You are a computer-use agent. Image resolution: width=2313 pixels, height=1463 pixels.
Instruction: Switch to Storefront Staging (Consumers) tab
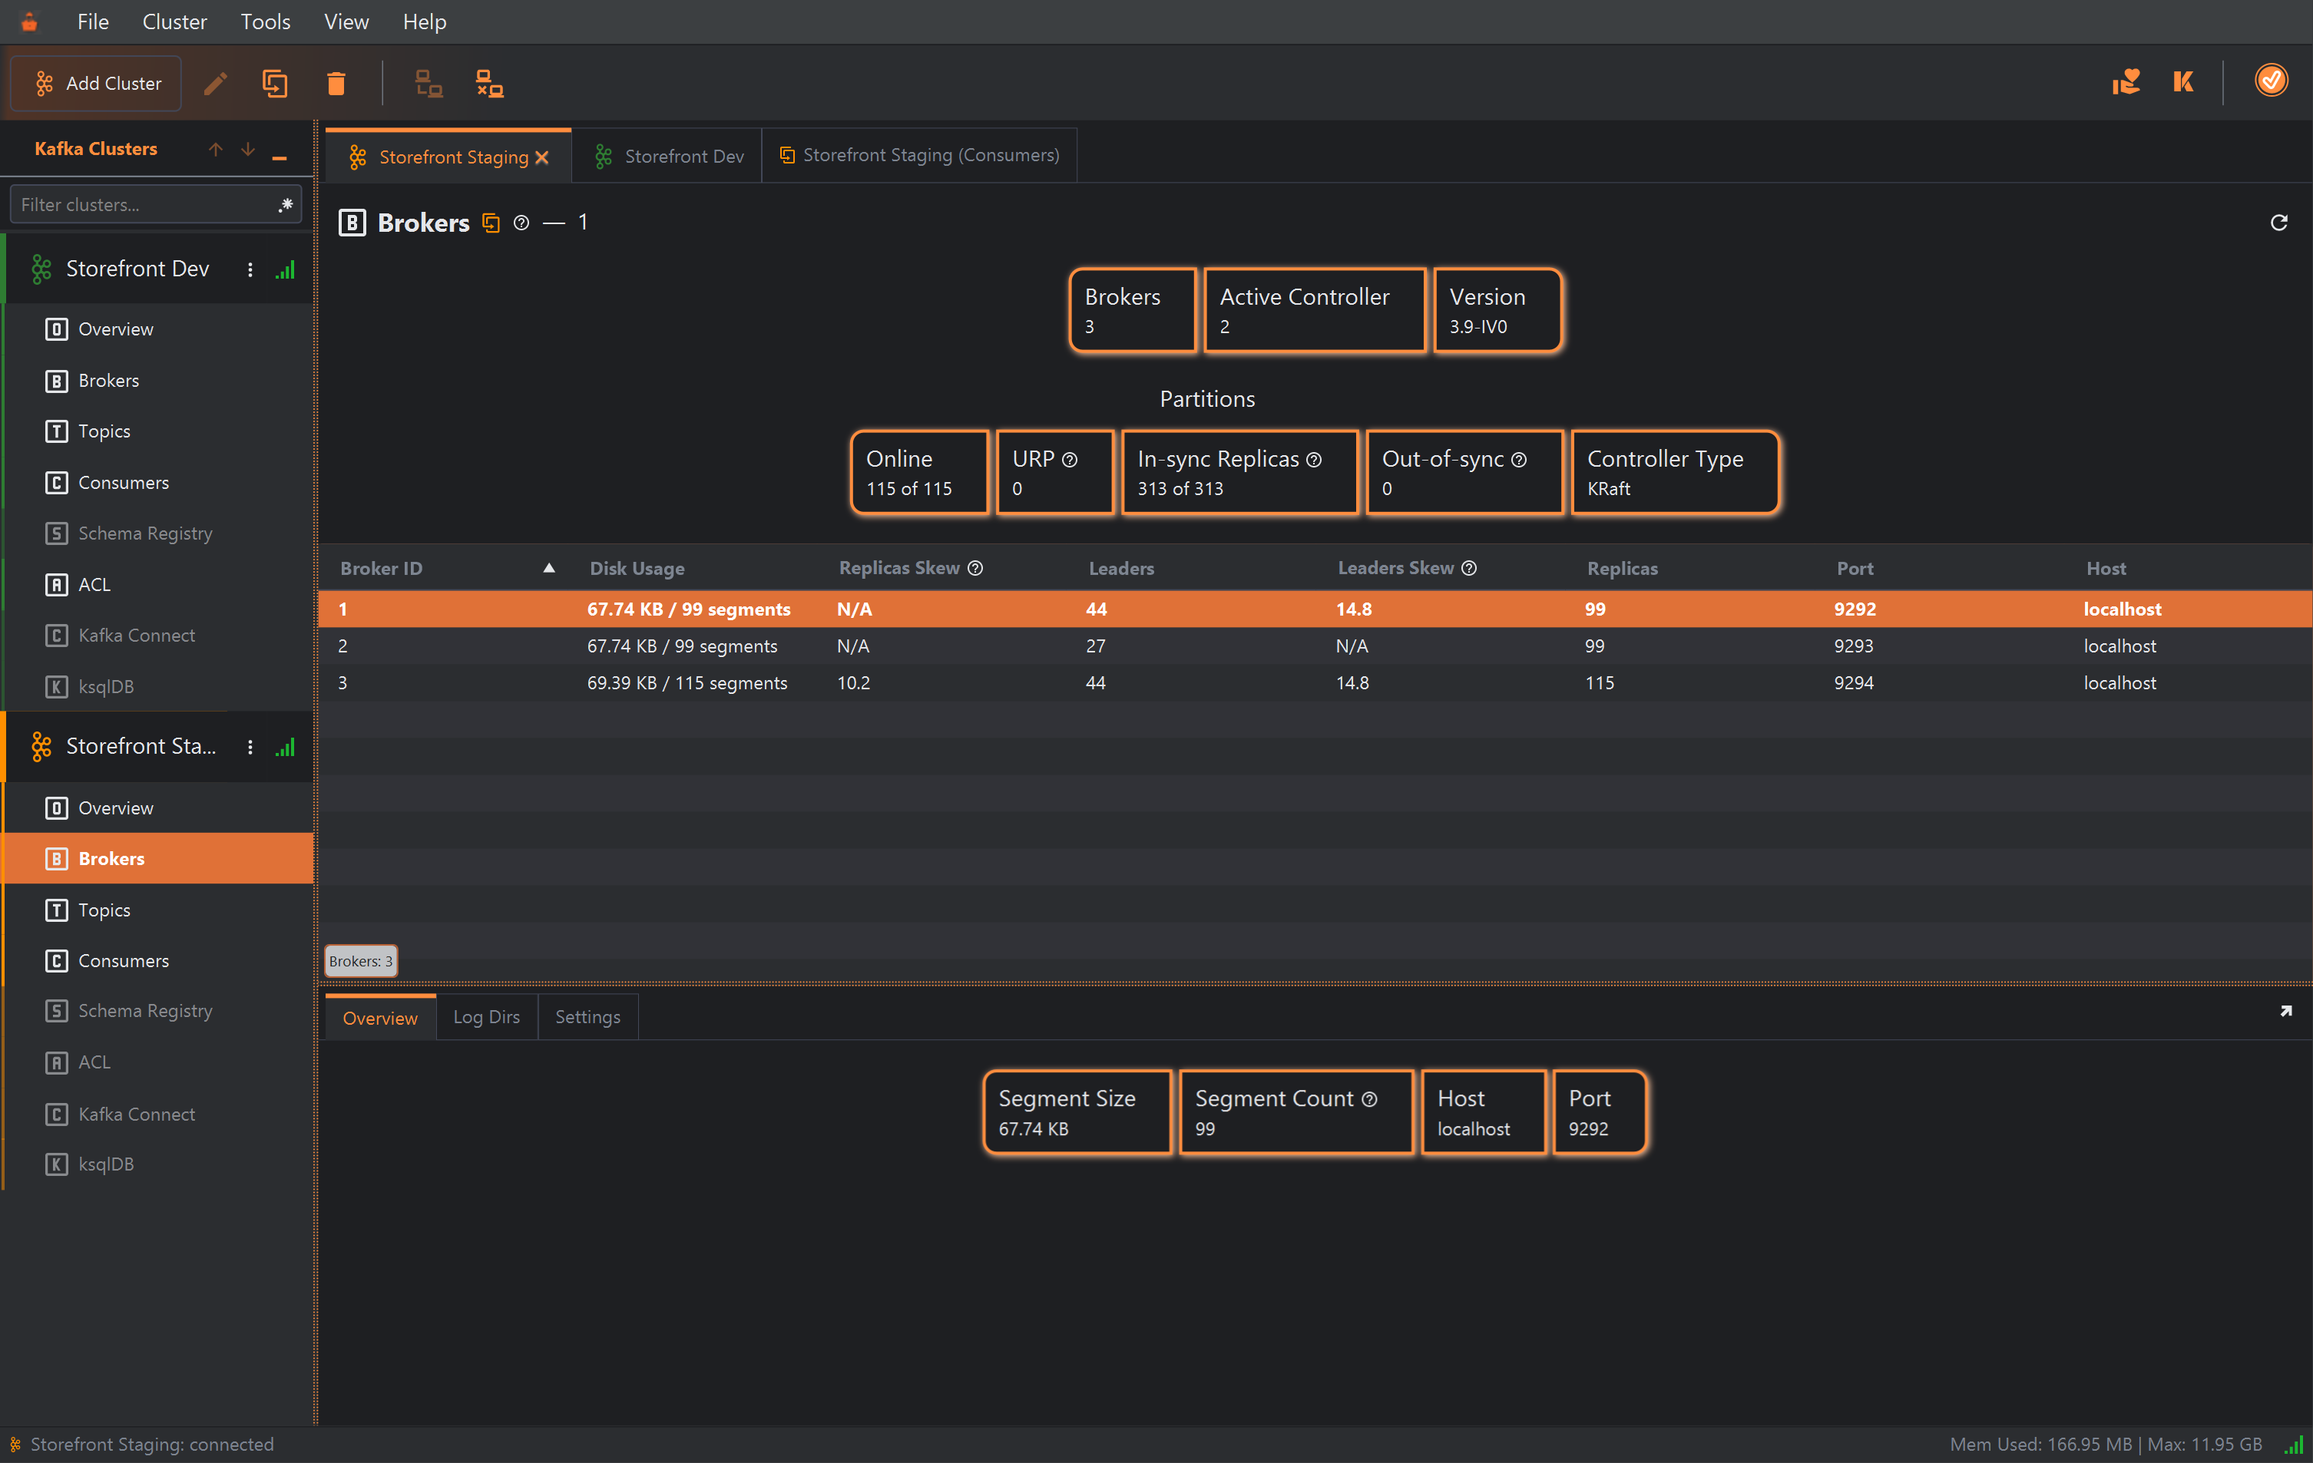[x=919, y=156]
